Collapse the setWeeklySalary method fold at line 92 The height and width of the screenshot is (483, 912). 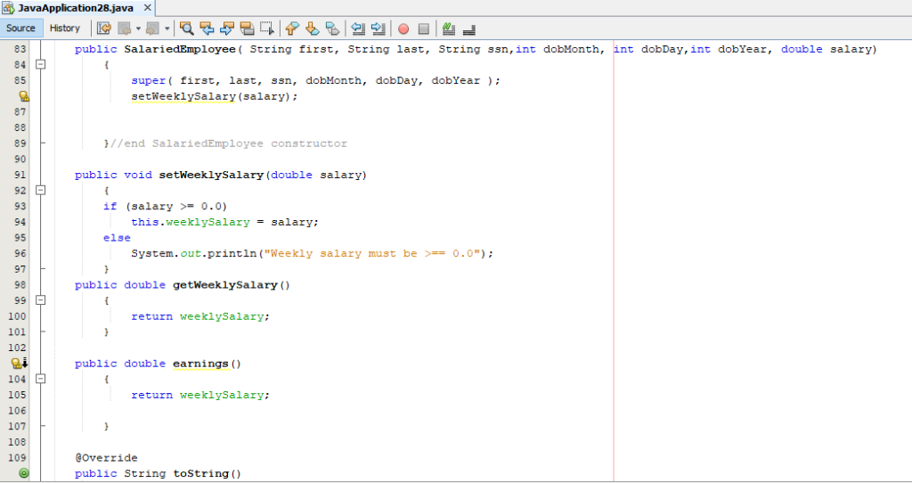[40, 191]
